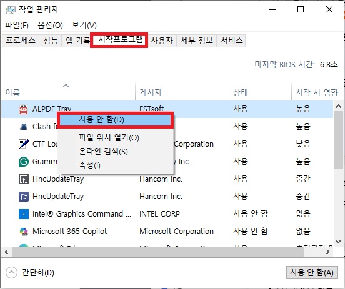The image size is (345, 289).
Task: Switch to the 프로세스 tab
Action: coord(21,41)
